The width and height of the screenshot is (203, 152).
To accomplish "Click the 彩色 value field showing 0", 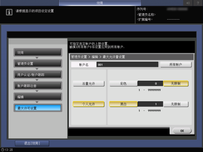I will 150,83.
